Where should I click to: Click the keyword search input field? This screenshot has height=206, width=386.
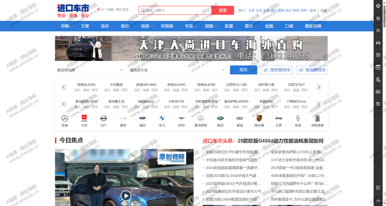pyautogui.click(x=175, y=10)
